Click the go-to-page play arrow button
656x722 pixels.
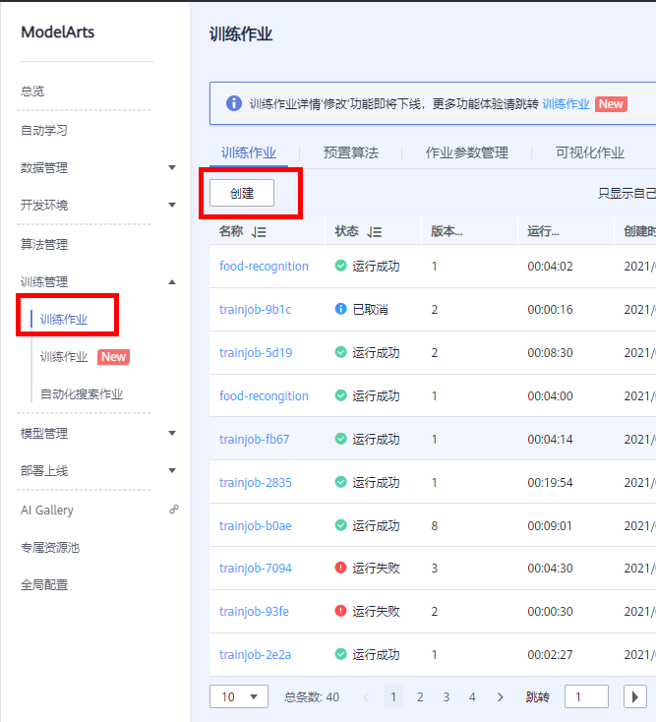(635, 696)
